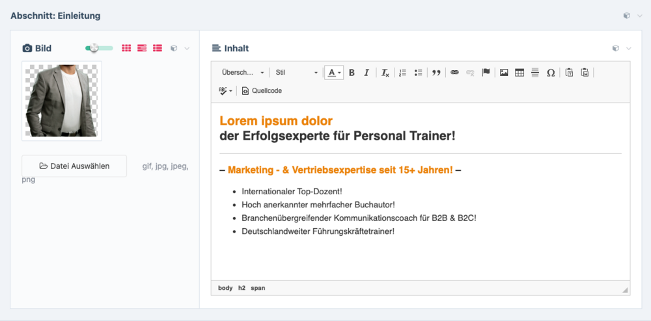Collapse the Abschnitt: Einleitung section chevron
This screenshot has height=321, width=651.
(639, 16)
